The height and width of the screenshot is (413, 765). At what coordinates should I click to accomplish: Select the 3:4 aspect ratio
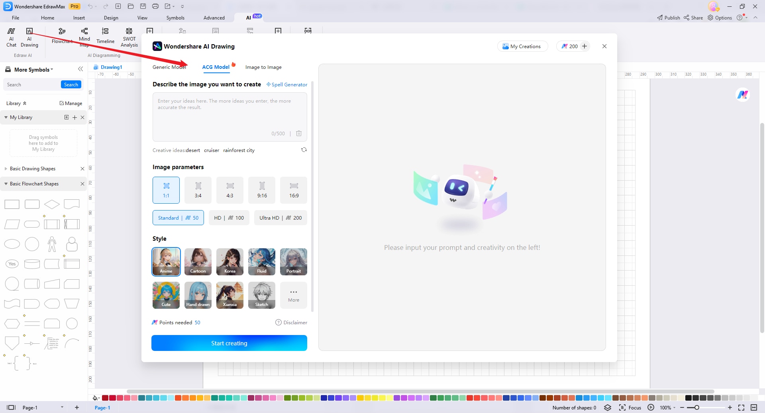tap(198, 190)
